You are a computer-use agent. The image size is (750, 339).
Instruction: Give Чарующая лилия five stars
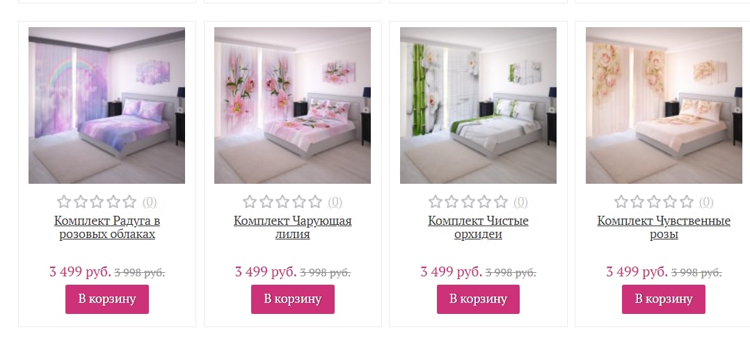pyautogui.click(x=314, y=202)
